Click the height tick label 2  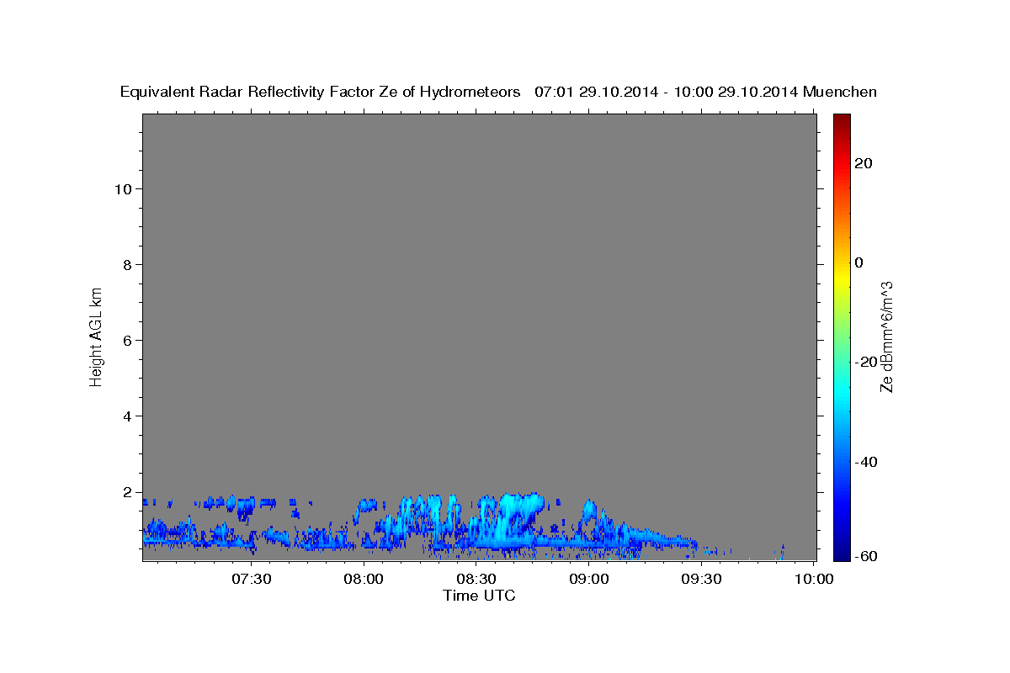(x=126, y=492)
